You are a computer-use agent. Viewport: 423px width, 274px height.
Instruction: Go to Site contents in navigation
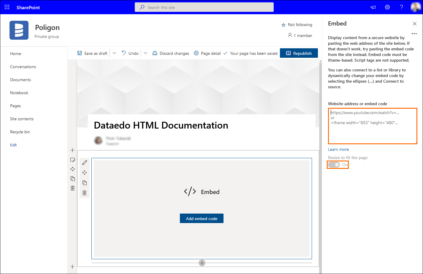point(22,119)
